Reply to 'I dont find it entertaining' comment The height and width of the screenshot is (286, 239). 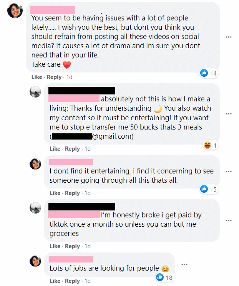[x=72, y=193]
